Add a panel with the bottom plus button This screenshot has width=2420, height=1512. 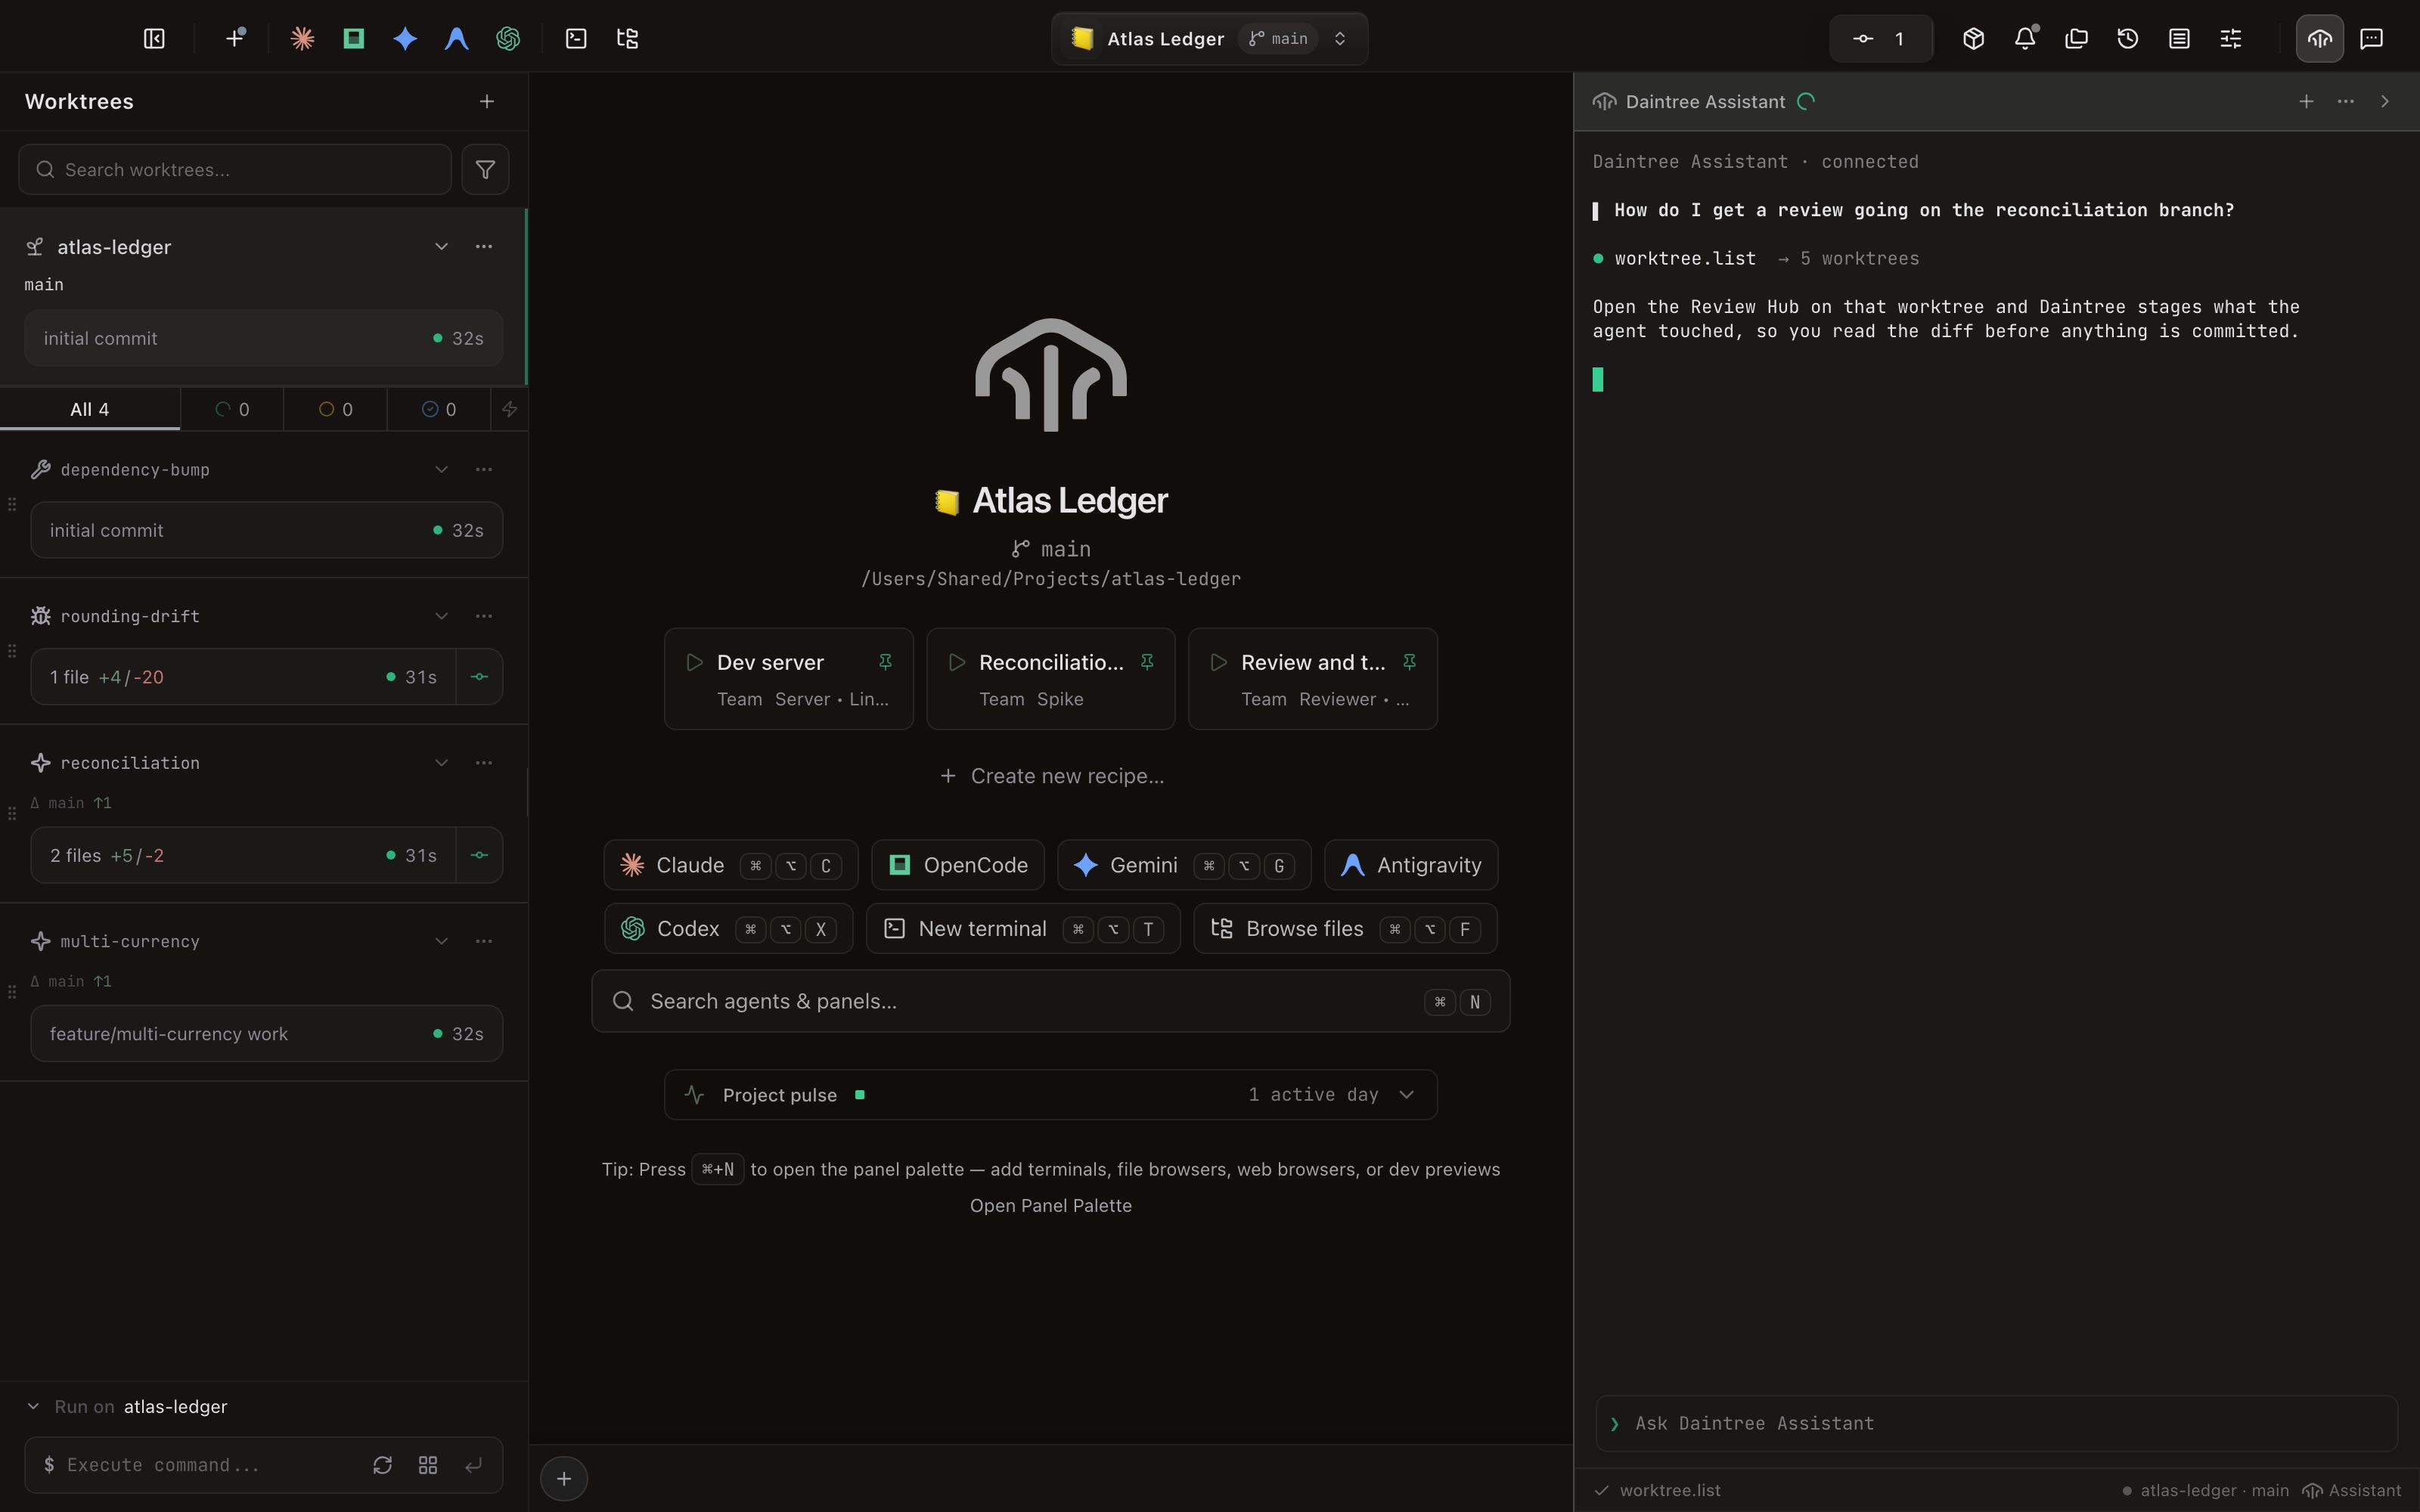coord(564,1479)
